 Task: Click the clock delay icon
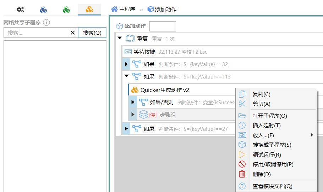[242, 125]
